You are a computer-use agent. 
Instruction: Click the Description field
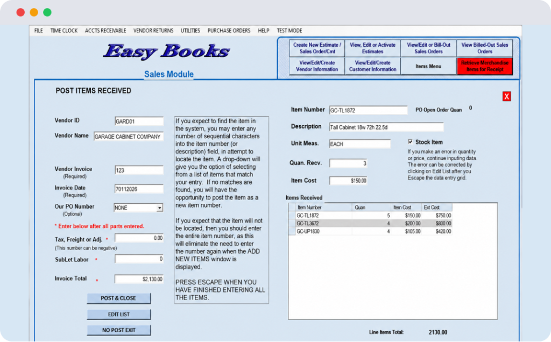click(386, 127)
